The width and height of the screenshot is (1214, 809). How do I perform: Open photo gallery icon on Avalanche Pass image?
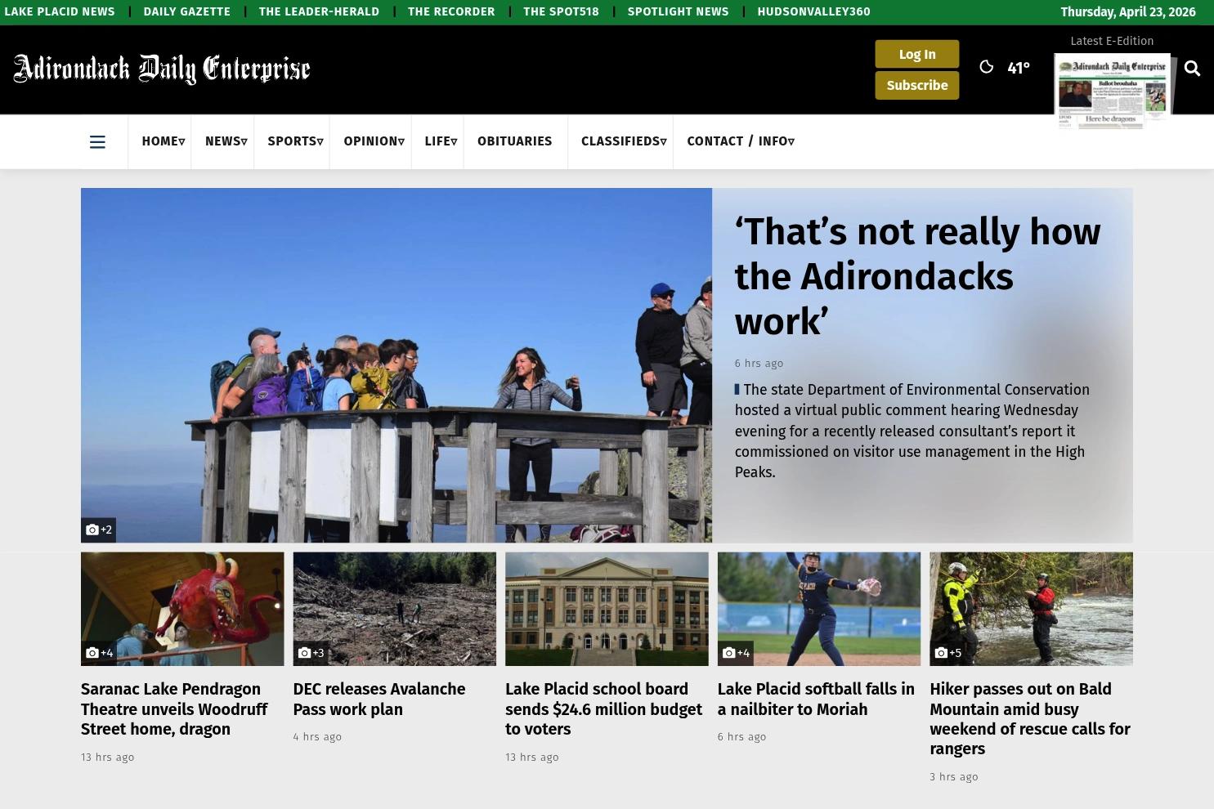click(311, 653)
